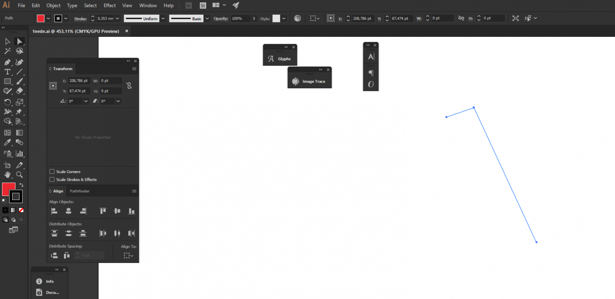Choose the Artboard tool

(x=7, y=165)
